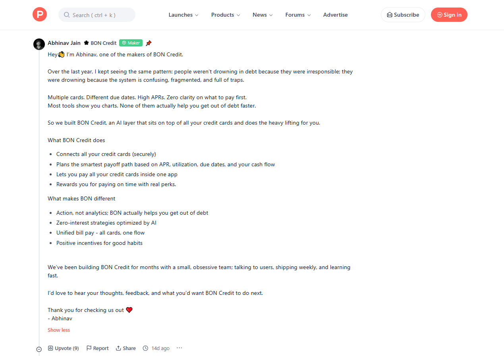Click the pinned comment pin icon
Screen dimensions: 504x356
149,43
